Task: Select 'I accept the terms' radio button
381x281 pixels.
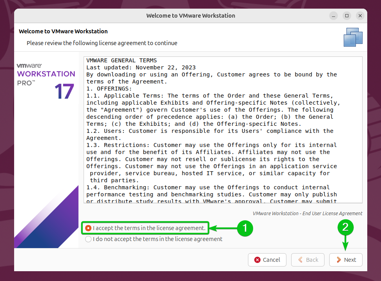Action: point(88,228)
